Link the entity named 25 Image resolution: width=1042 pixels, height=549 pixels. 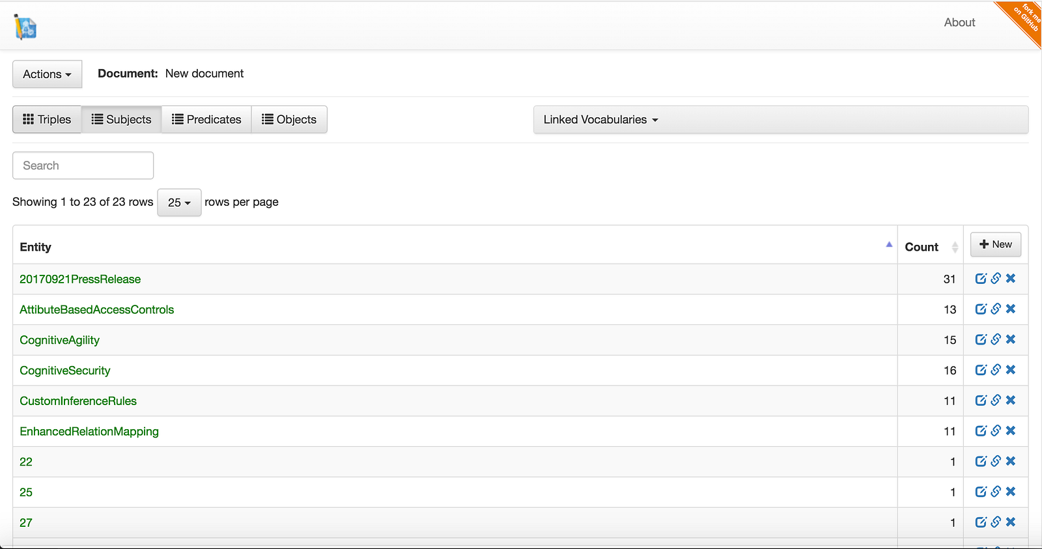point(996,492)
